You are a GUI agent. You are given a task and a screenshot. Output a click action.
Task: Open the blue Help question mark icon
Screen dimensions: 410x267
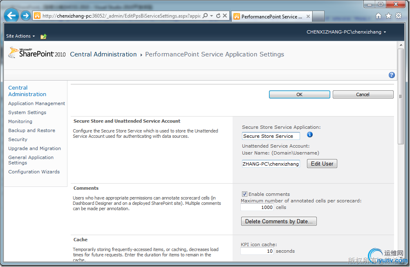coord(392,75)
